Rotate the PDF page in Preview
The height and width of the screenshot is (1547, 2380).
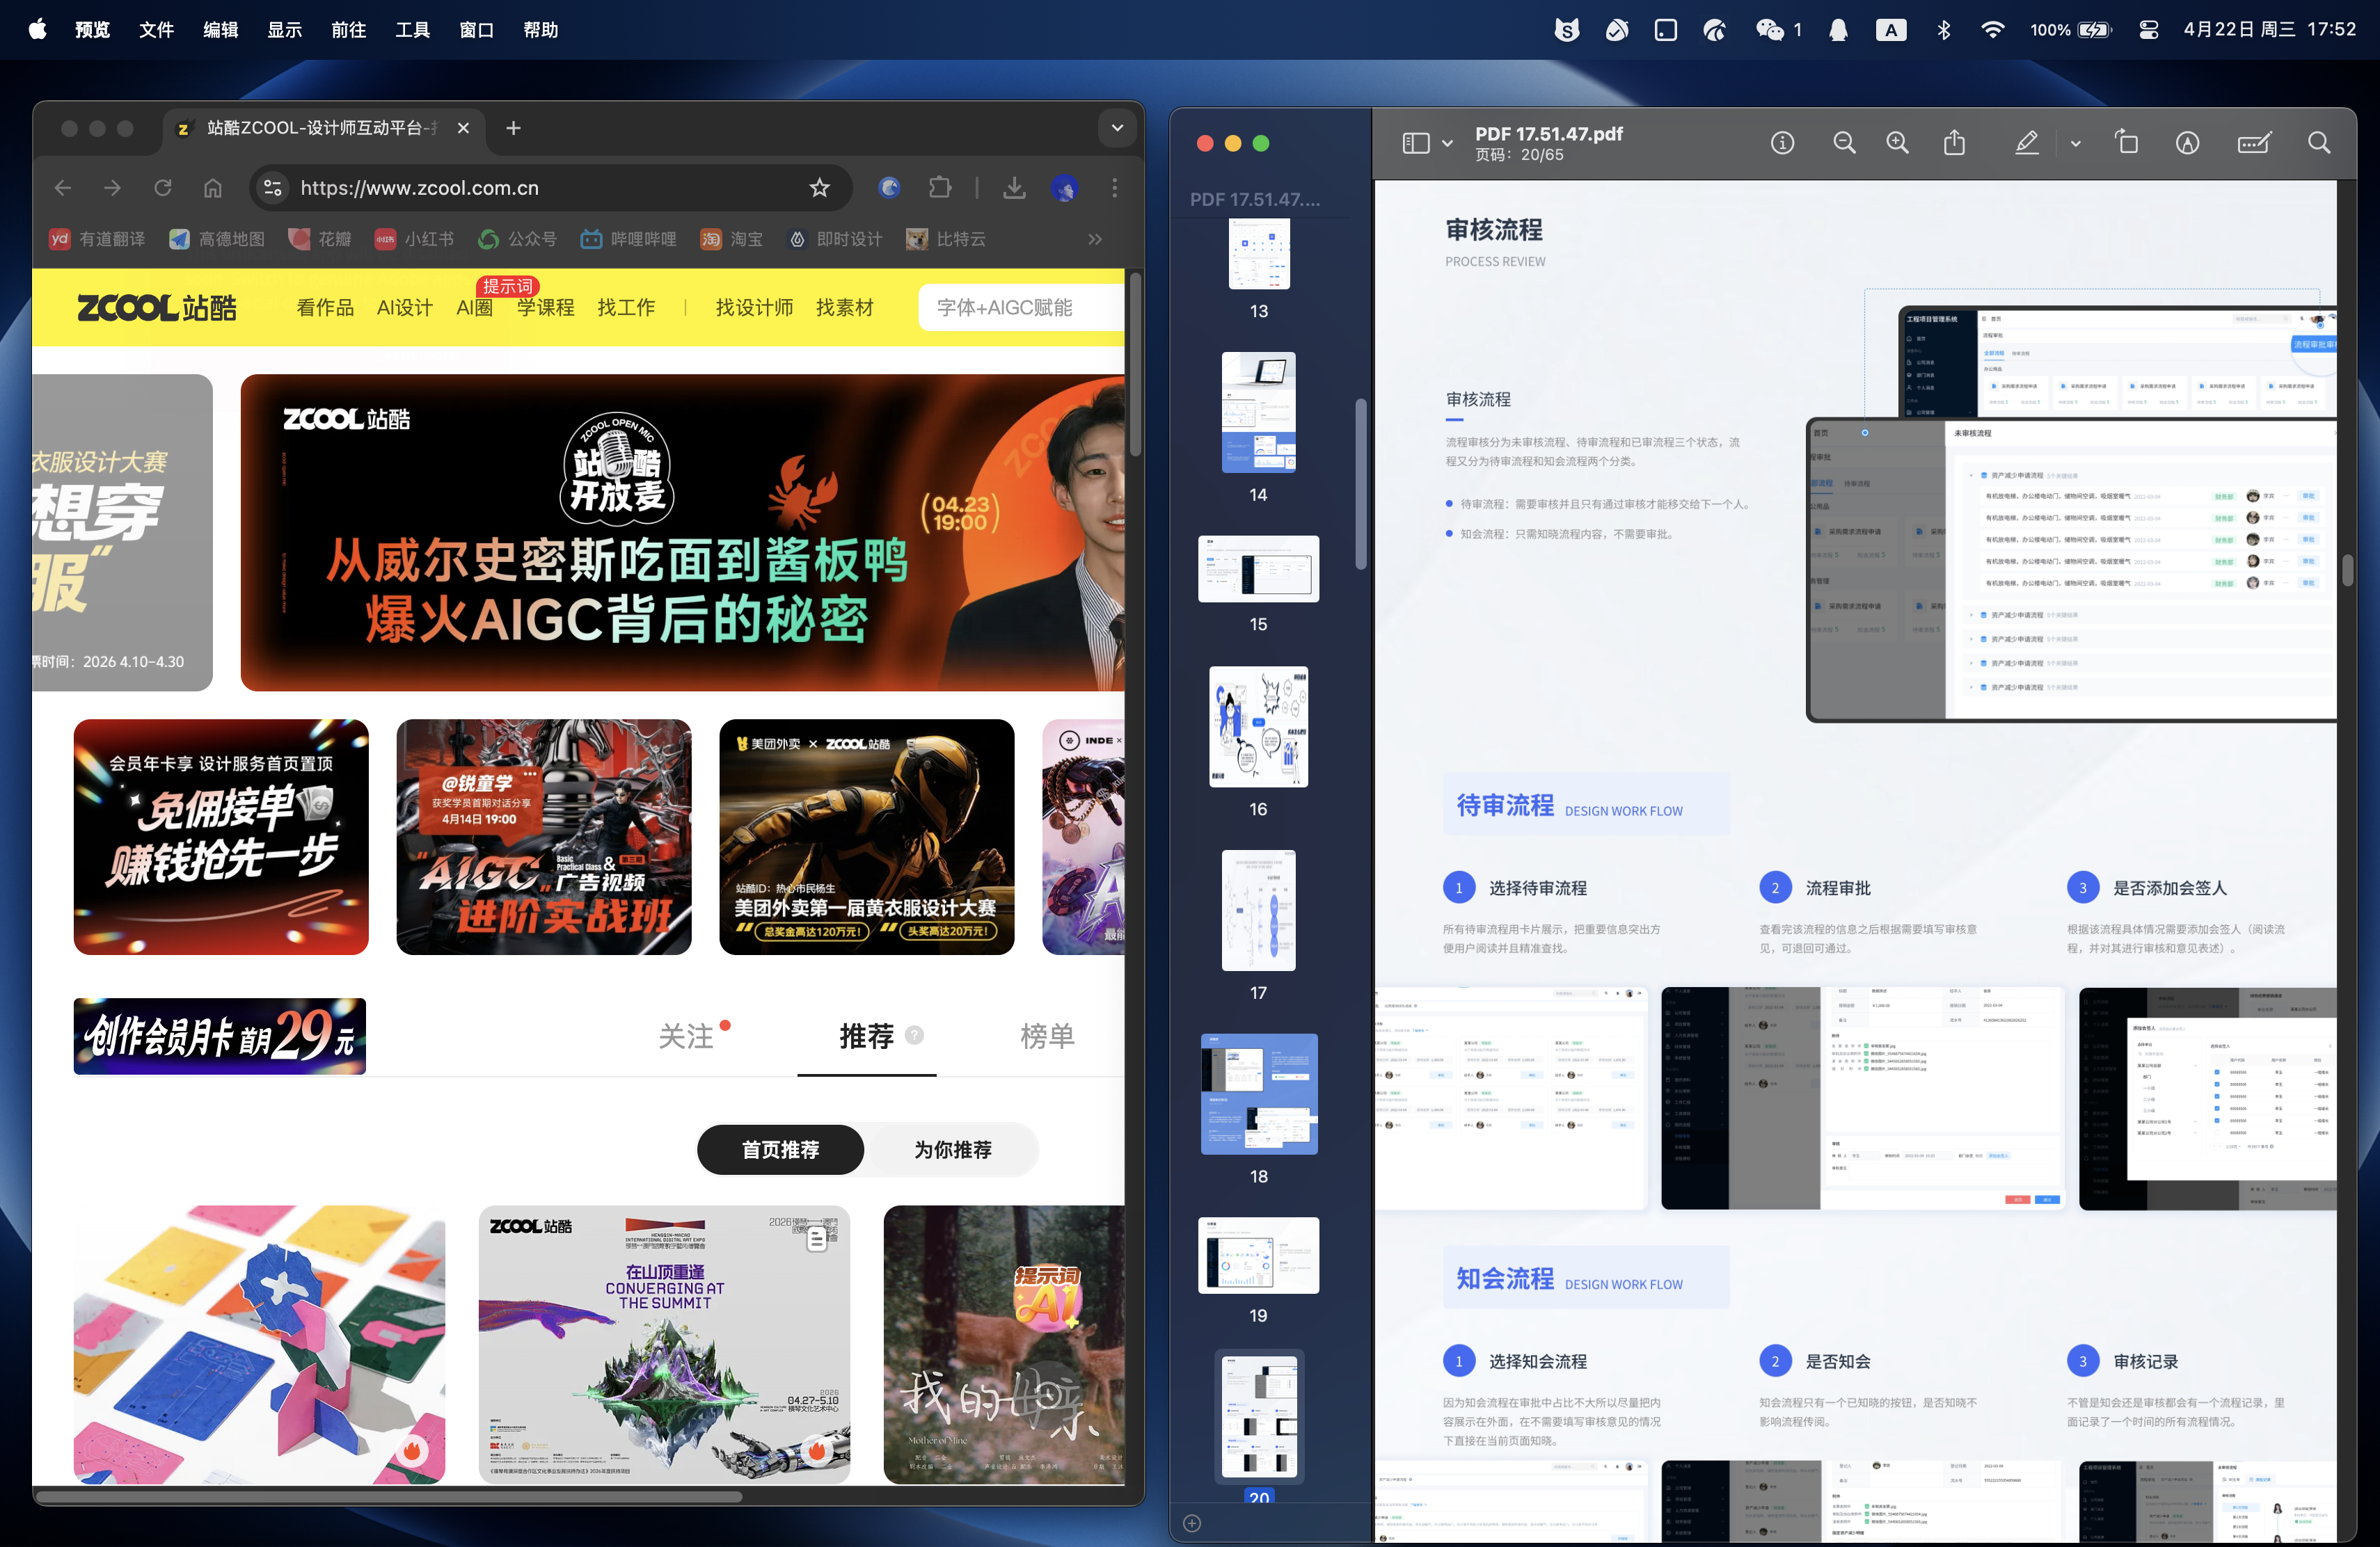tap(2127, 143)
